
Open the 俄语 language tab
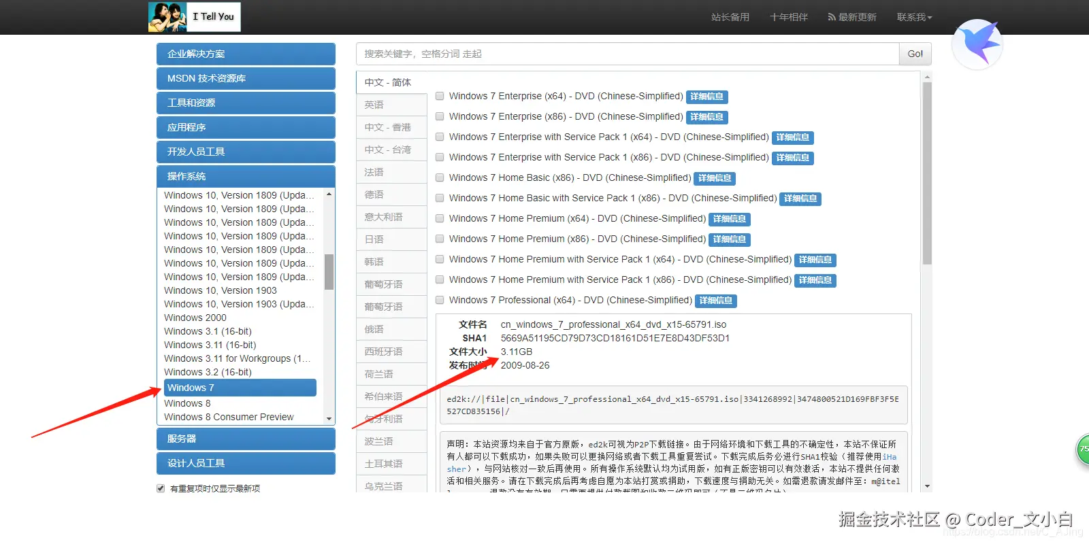pyautogui.click(x=391, y=329)
